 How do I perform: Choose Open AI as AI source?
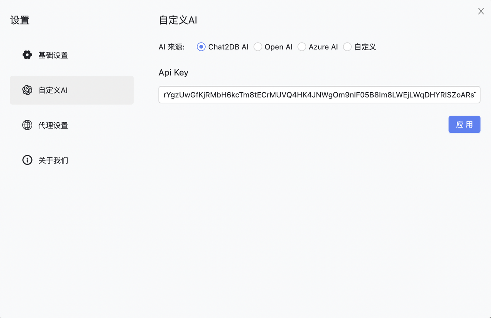coord(258,47)
